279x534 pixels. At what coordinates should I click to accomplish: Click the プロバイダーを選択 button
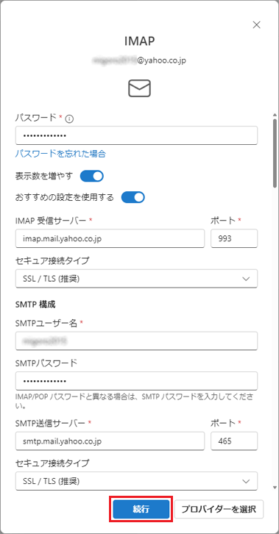coord(219,510)
